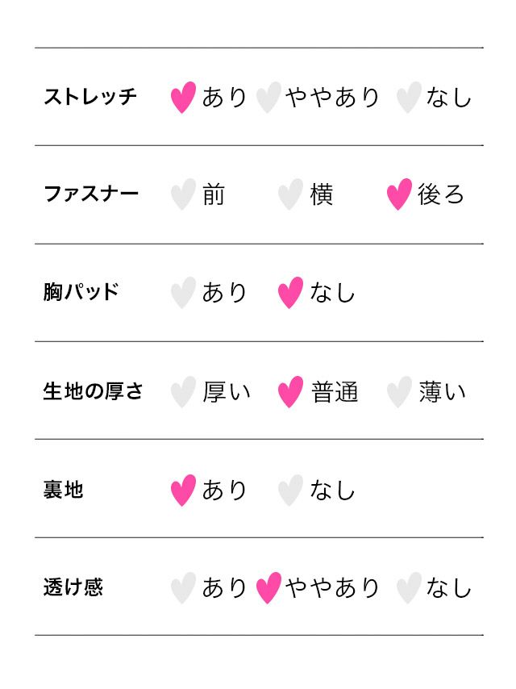Click the 胸パッド row label
This screenshot has width=516, height=689.
81,292
